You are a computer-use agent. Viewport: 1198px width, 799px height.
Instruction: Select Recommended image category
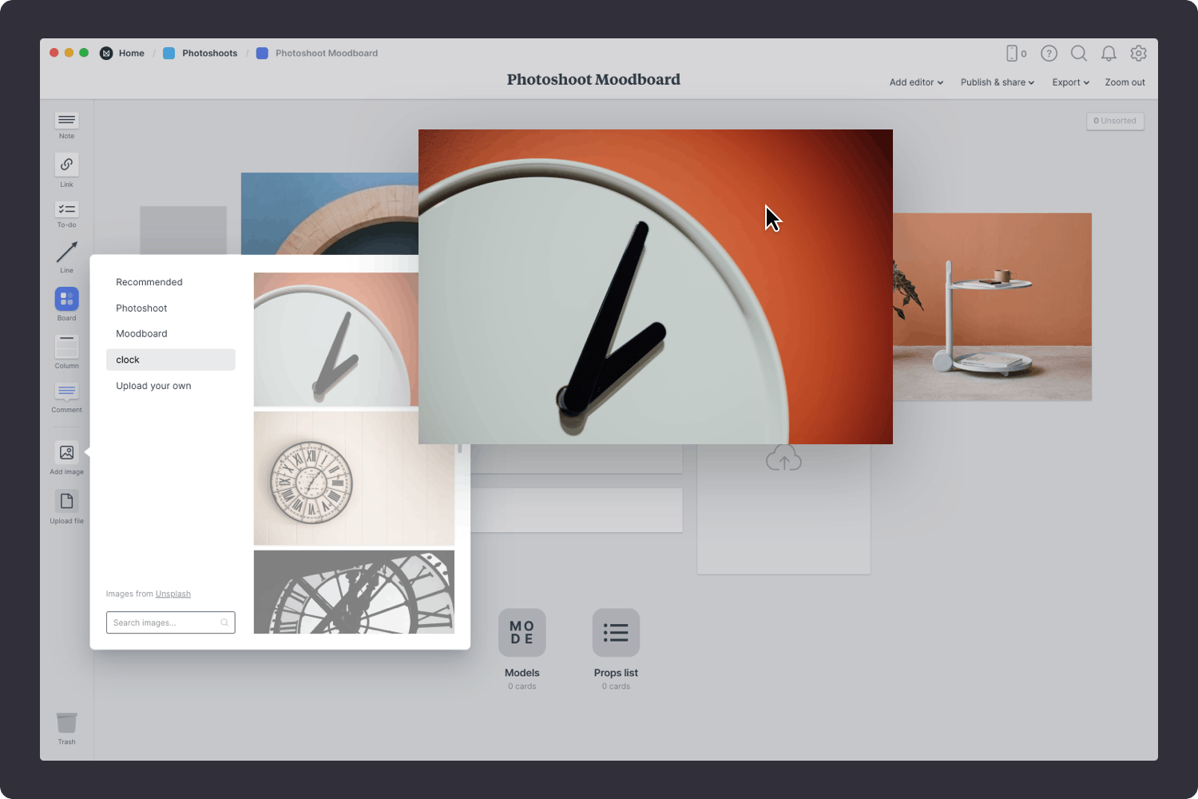pyautogui.click(x=170, y=282)
